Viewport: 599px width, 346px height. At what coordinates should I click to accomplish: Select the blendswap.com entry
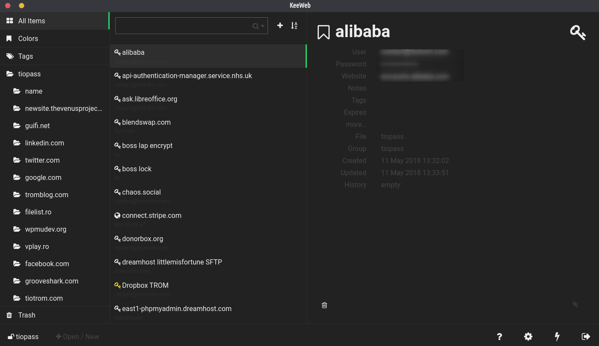click(208, 126)
